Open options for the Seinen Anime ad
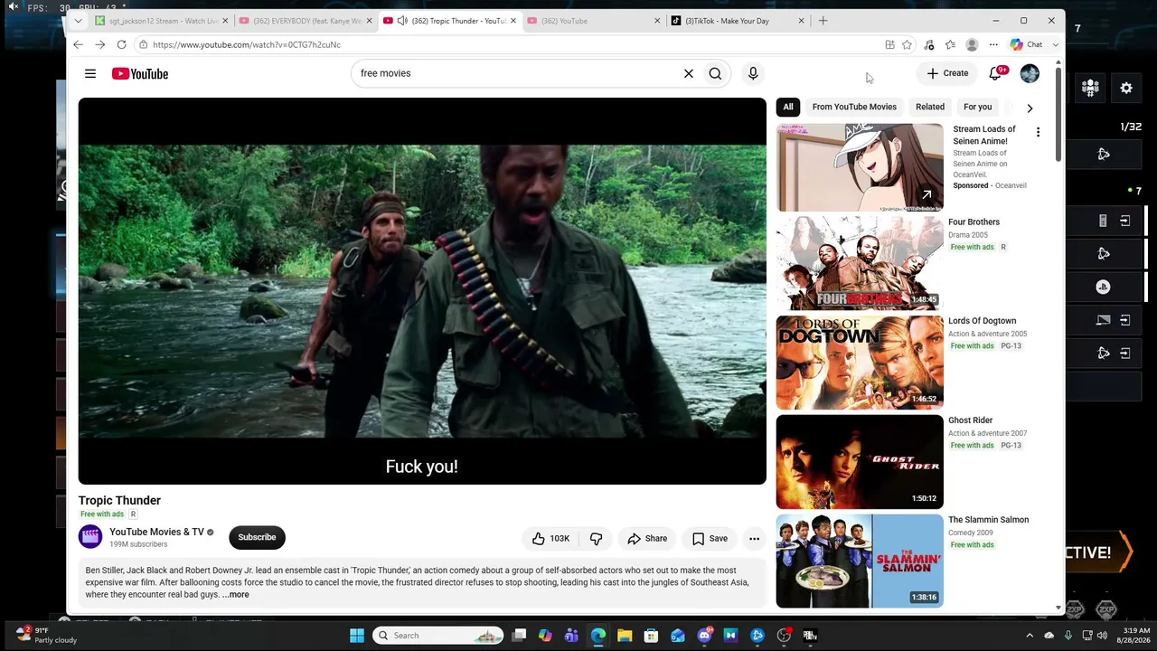The width and height of the screenshot is (1157, 651). [1038, 132]
